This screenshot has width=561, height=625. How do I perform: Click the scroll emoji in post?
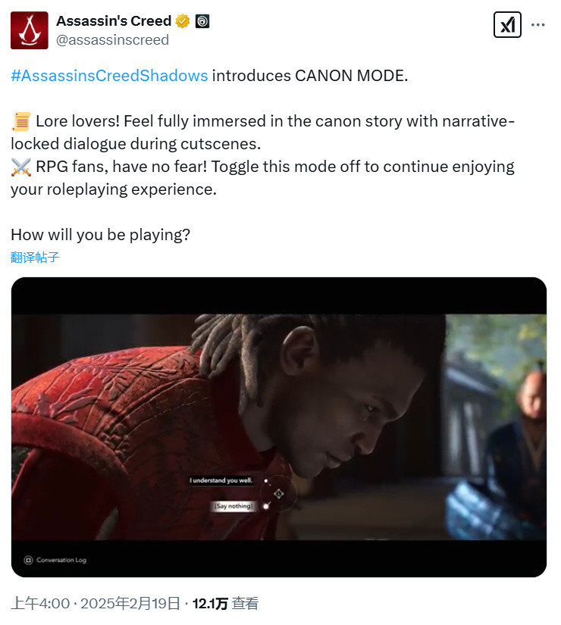click(21, 121)
